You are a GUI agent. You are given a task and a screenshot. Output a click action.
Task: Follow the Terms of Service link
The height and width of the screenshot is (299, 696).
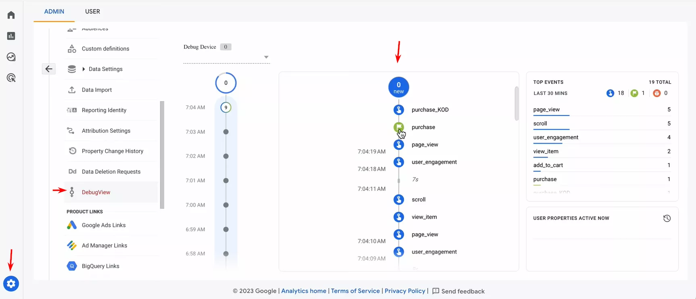355,291
